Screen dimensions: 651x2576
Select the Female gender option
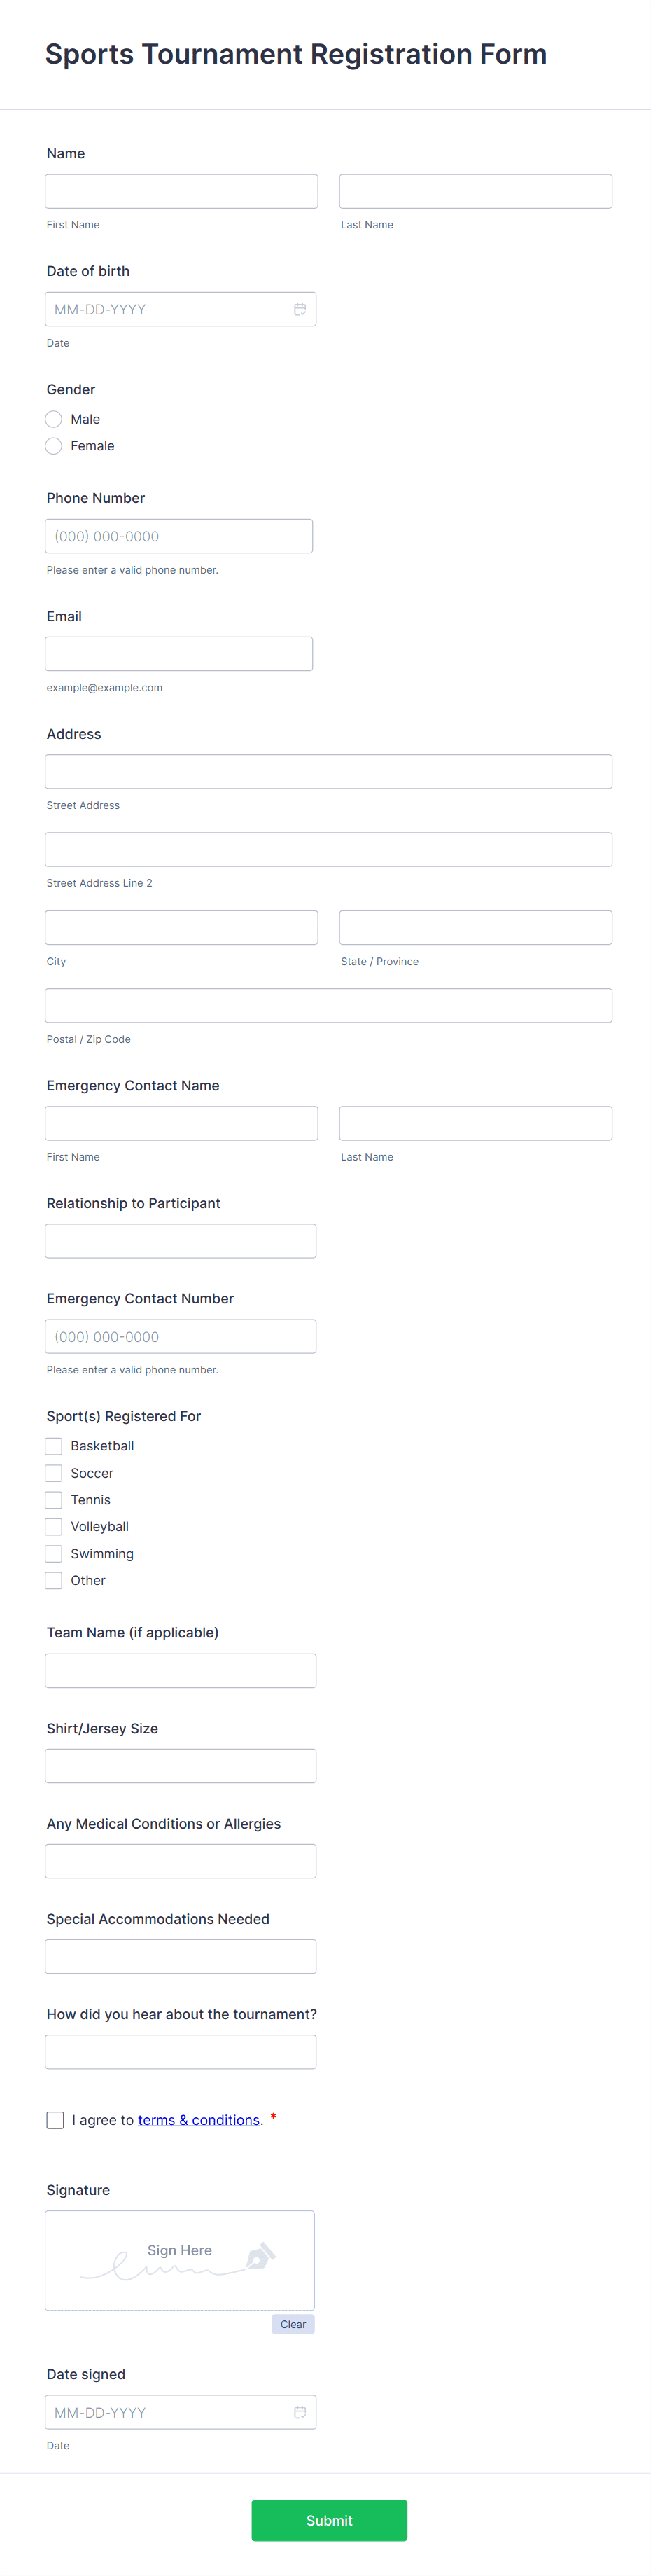53,446
